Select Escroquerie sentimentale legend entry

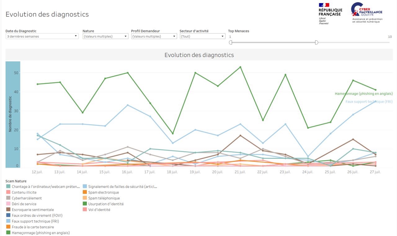coord(33,210)
